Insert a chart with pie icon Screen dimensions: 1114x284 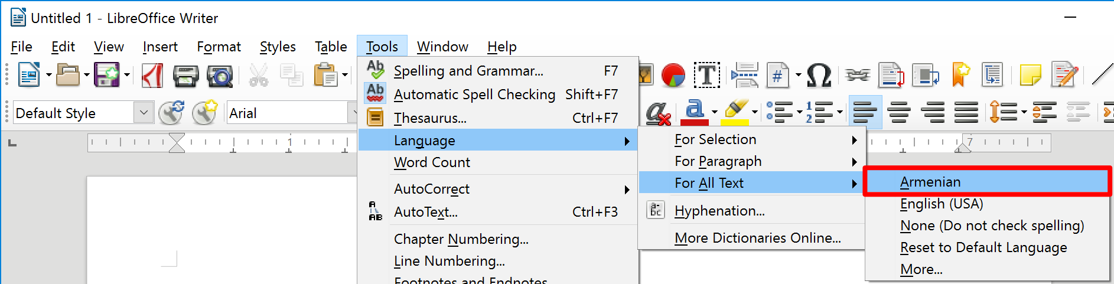673,75
